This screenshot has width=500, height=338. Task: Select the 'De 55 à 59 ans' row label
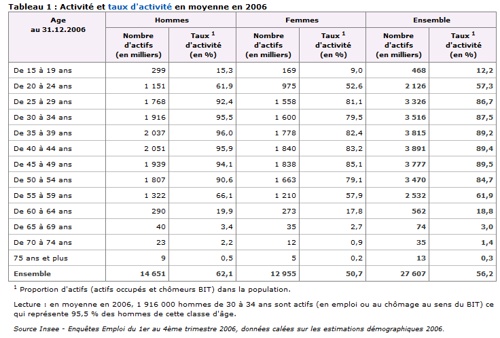coord(43,196)
